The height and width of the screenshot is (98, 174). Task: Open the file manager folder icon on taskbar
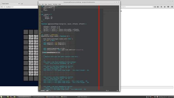point(15,97)
